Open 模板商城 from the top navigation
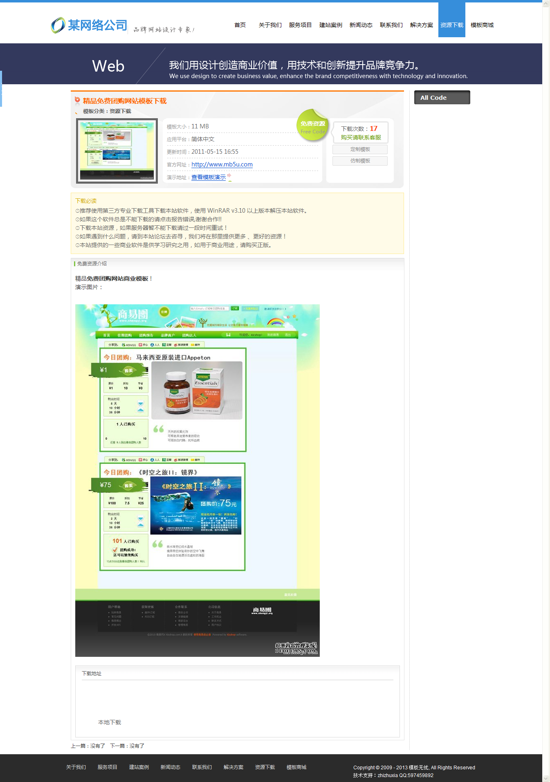Image resolution: width=550 pixels, height=782 pixels. 482,25
